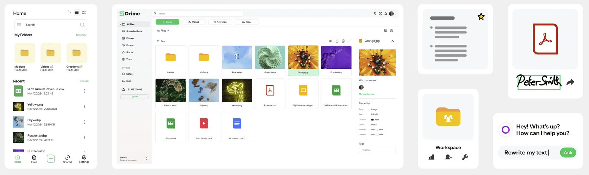Click the sort arrows icon in mobile Home panel
The image size is (589, 175).
point(69,12)
